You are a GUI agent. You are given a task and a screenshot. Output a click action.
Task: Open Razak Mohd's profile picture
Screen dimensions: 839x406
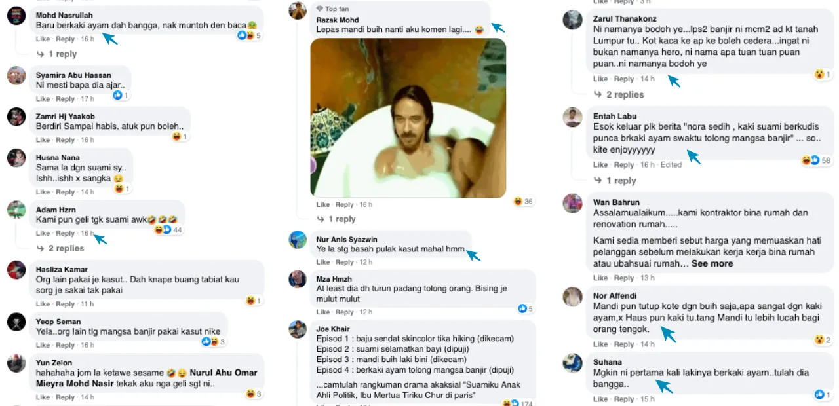click(x=298, y=11)
